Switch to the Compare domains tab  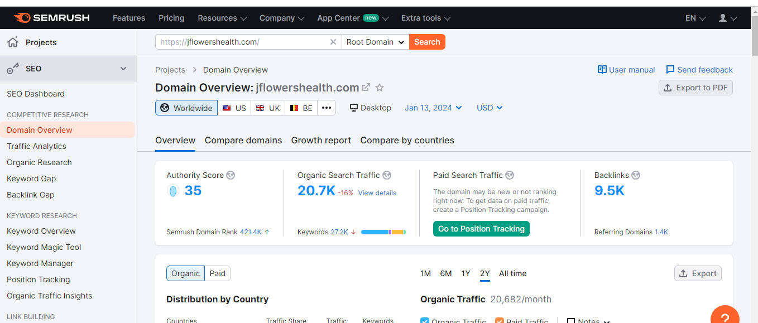[243, 140]
